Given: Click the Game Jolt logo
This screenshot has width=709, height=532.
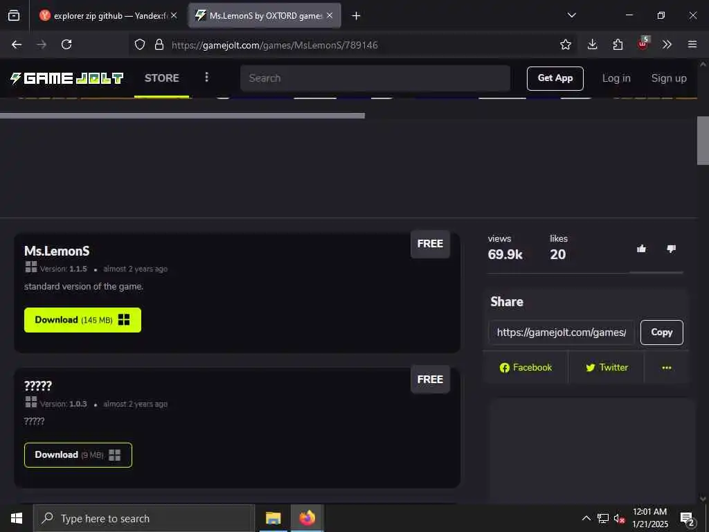Looking at the screenshot, I should coord(67,78).
